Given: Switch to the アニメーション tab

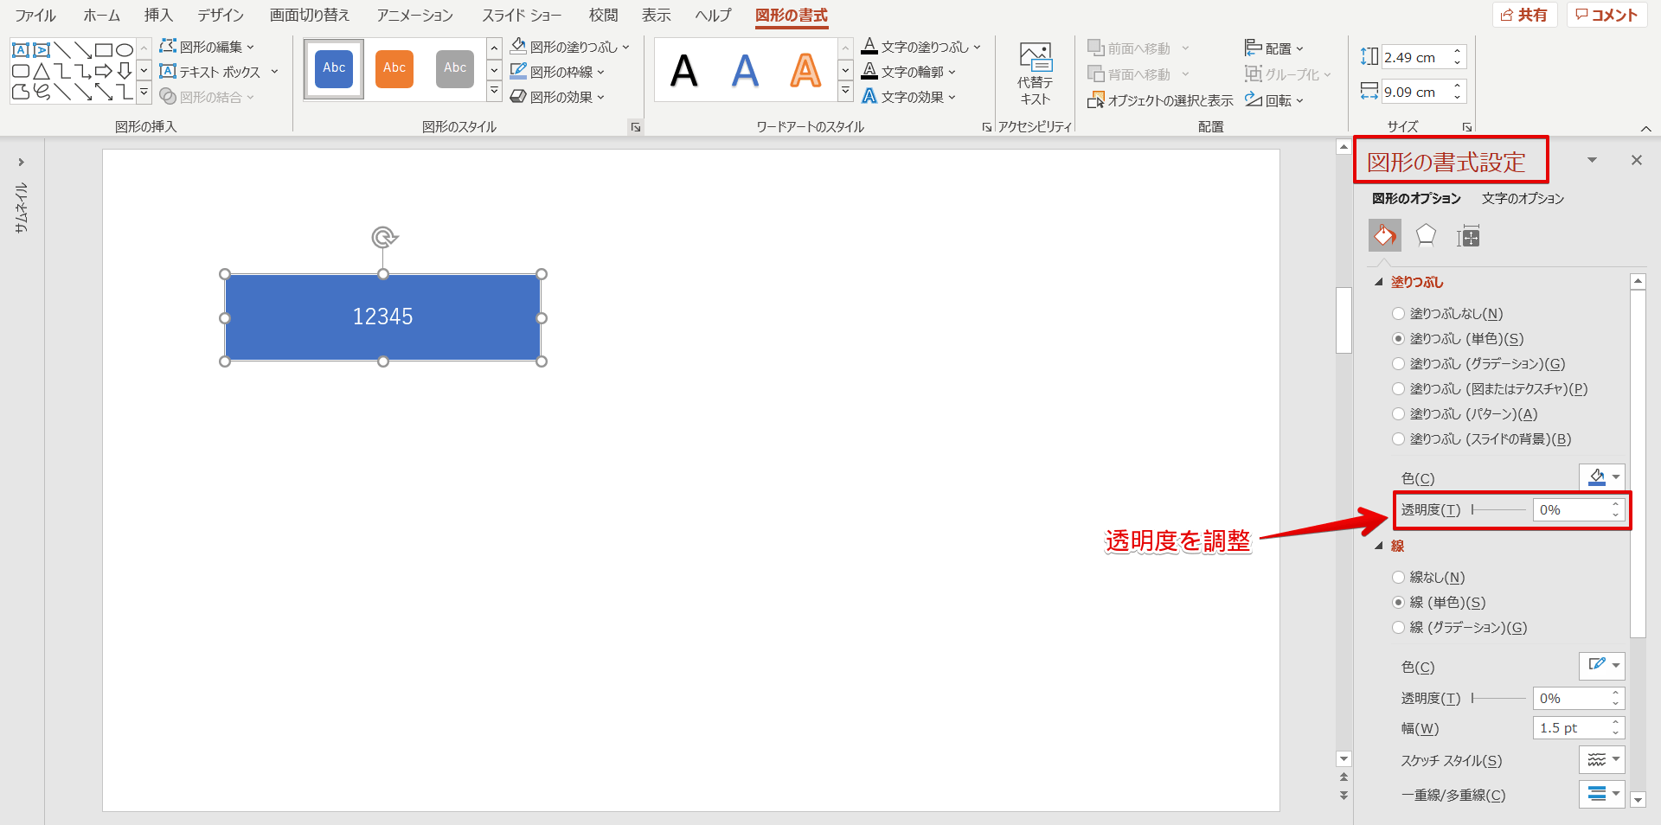Looking at the screenshot, I should point(415,16).
